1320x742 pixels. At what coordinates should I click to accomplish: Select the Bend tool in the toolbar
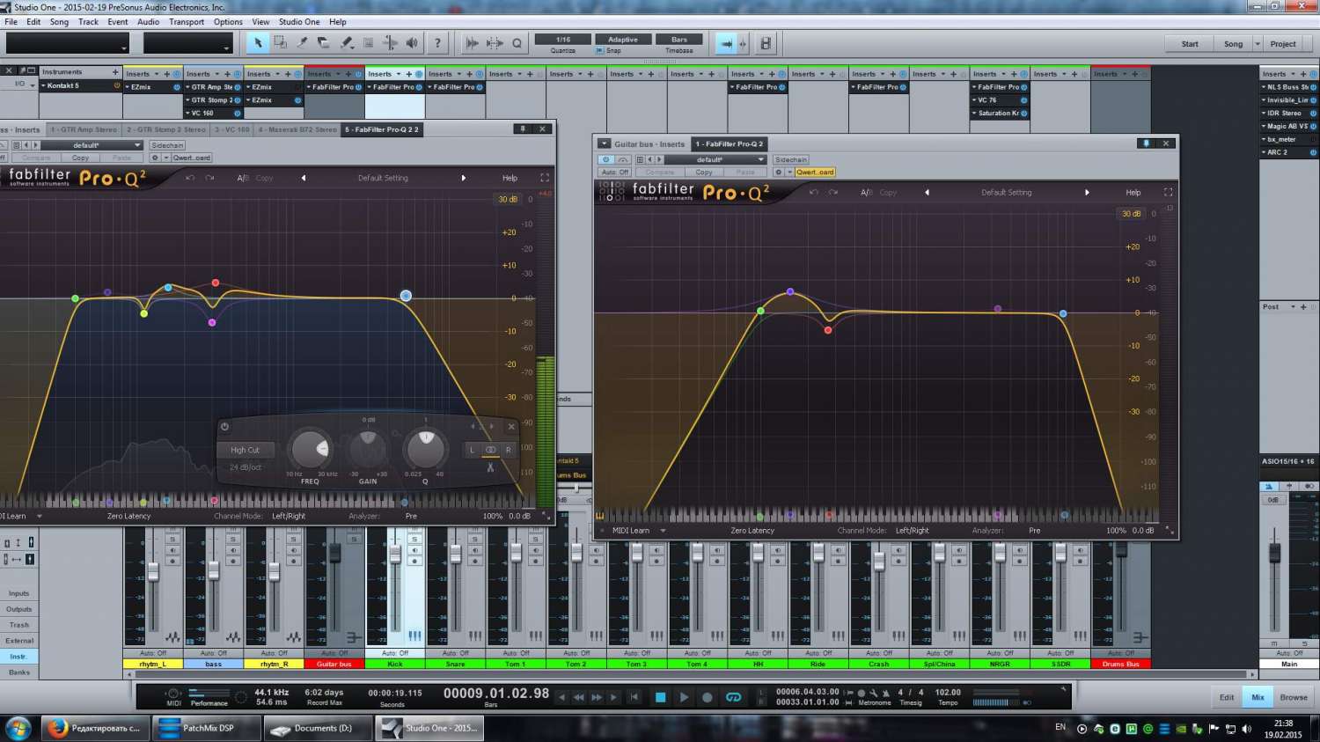pyautogui.click(x=391, y=42)
